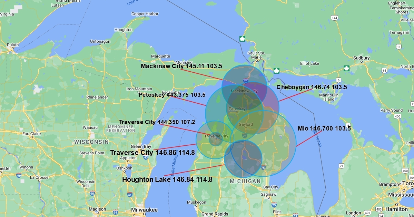Click the Gaylord city label
The height and width of the screenshot is (217, 414).
click(245, 124)
